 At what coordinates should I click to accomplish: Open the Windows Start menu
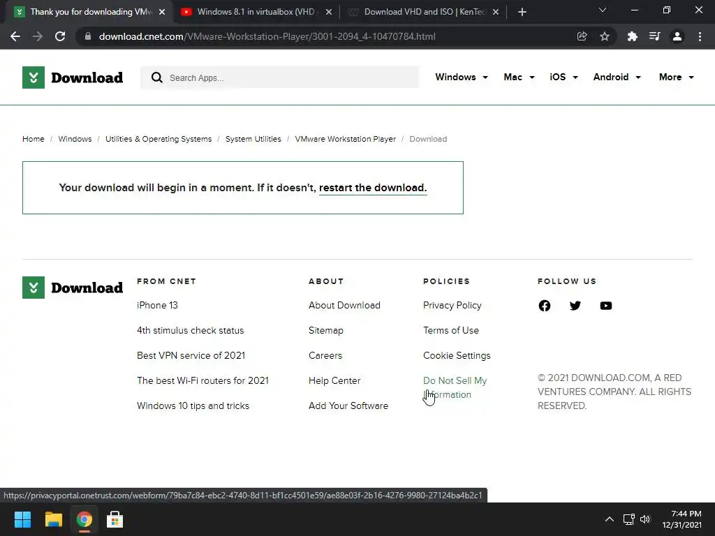[22, 519]
